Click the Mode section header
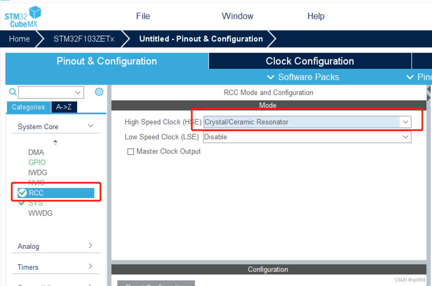Screen dimensions: 432x286 (x=269, y=105)
